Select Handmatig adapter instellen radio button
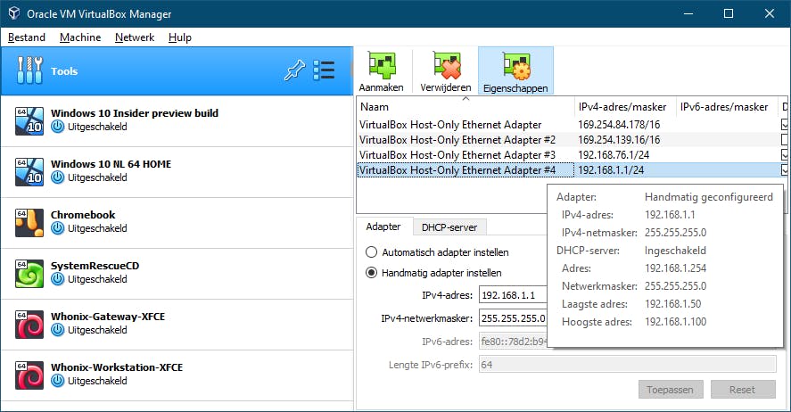Screen dimensions: 791x412 click(x=371, y=273)
